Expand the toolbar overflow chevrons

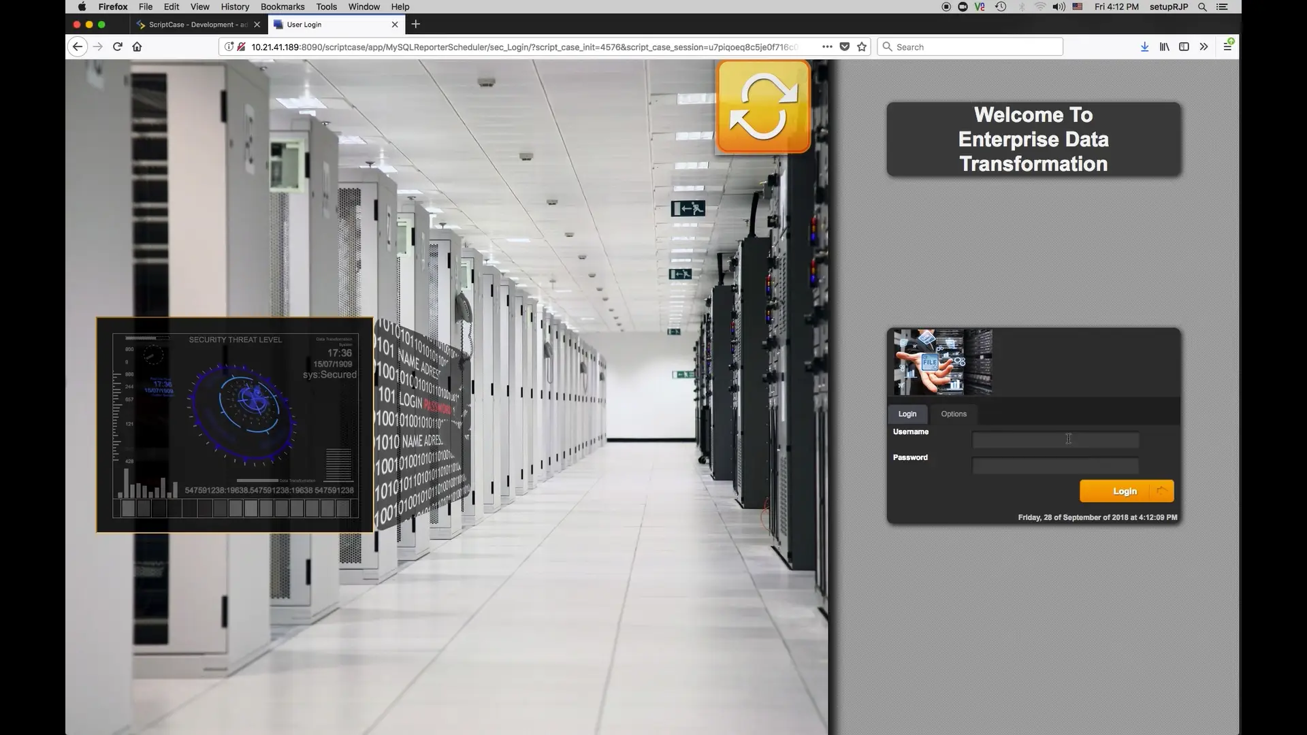(1204, 46)
